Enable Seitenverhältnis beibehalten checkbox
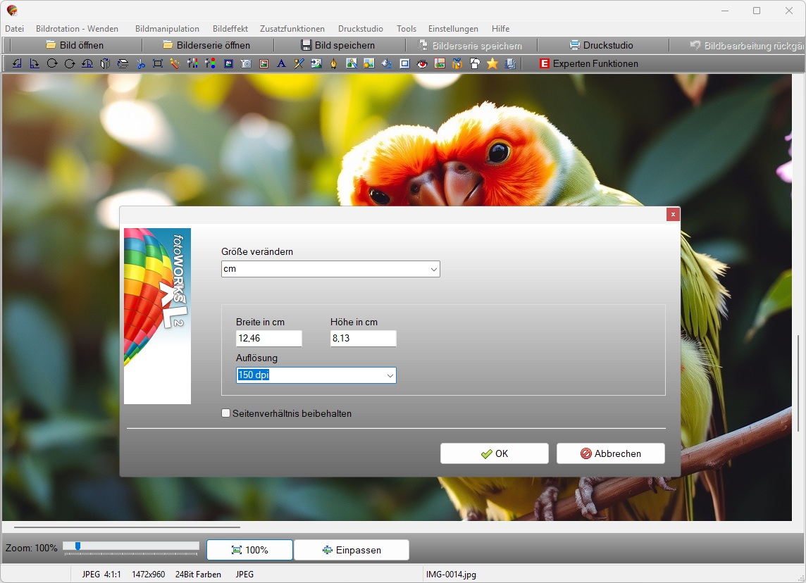The height and width of the screenshot is (583, 806). (226, 413)
